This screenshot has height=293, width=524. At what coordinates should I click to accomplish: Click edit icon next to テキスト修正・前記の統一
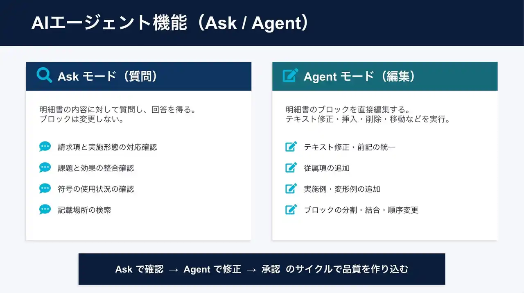tap(291, 147)
